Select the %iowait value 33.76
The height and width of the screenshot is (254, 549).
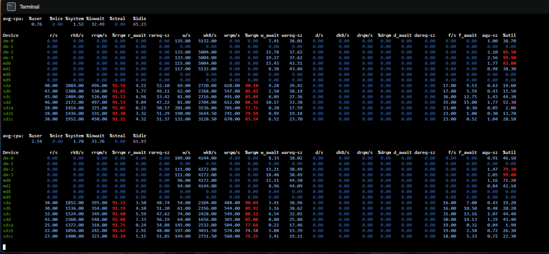97,142
